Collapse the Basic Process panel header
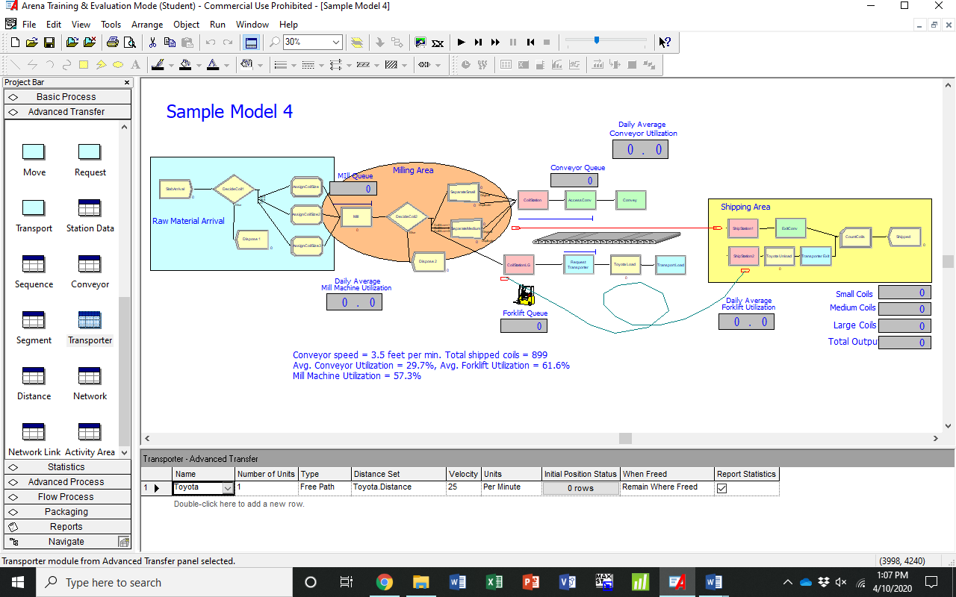Screen dimensions: 956x597 coord(67,96)
